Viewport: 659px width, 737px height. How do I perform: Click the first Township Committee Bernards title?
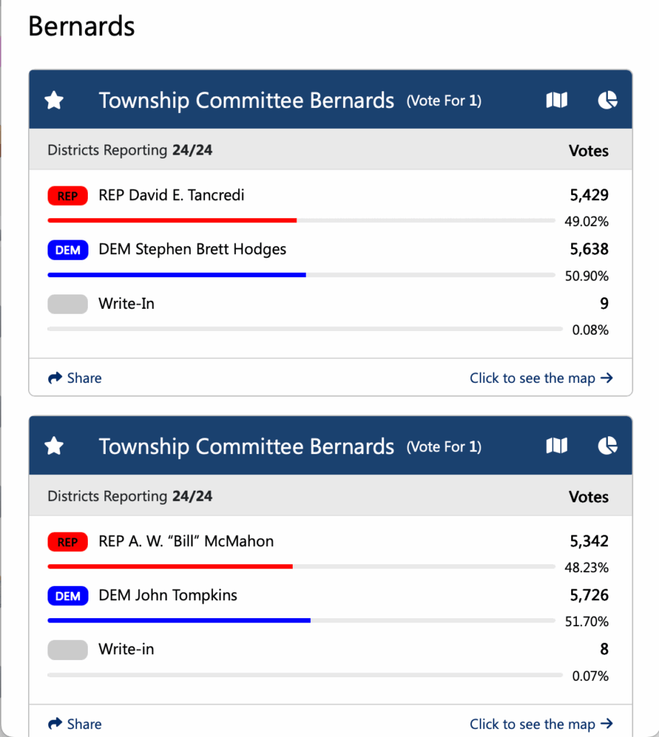pyautogui.click(x=246, y=101)
